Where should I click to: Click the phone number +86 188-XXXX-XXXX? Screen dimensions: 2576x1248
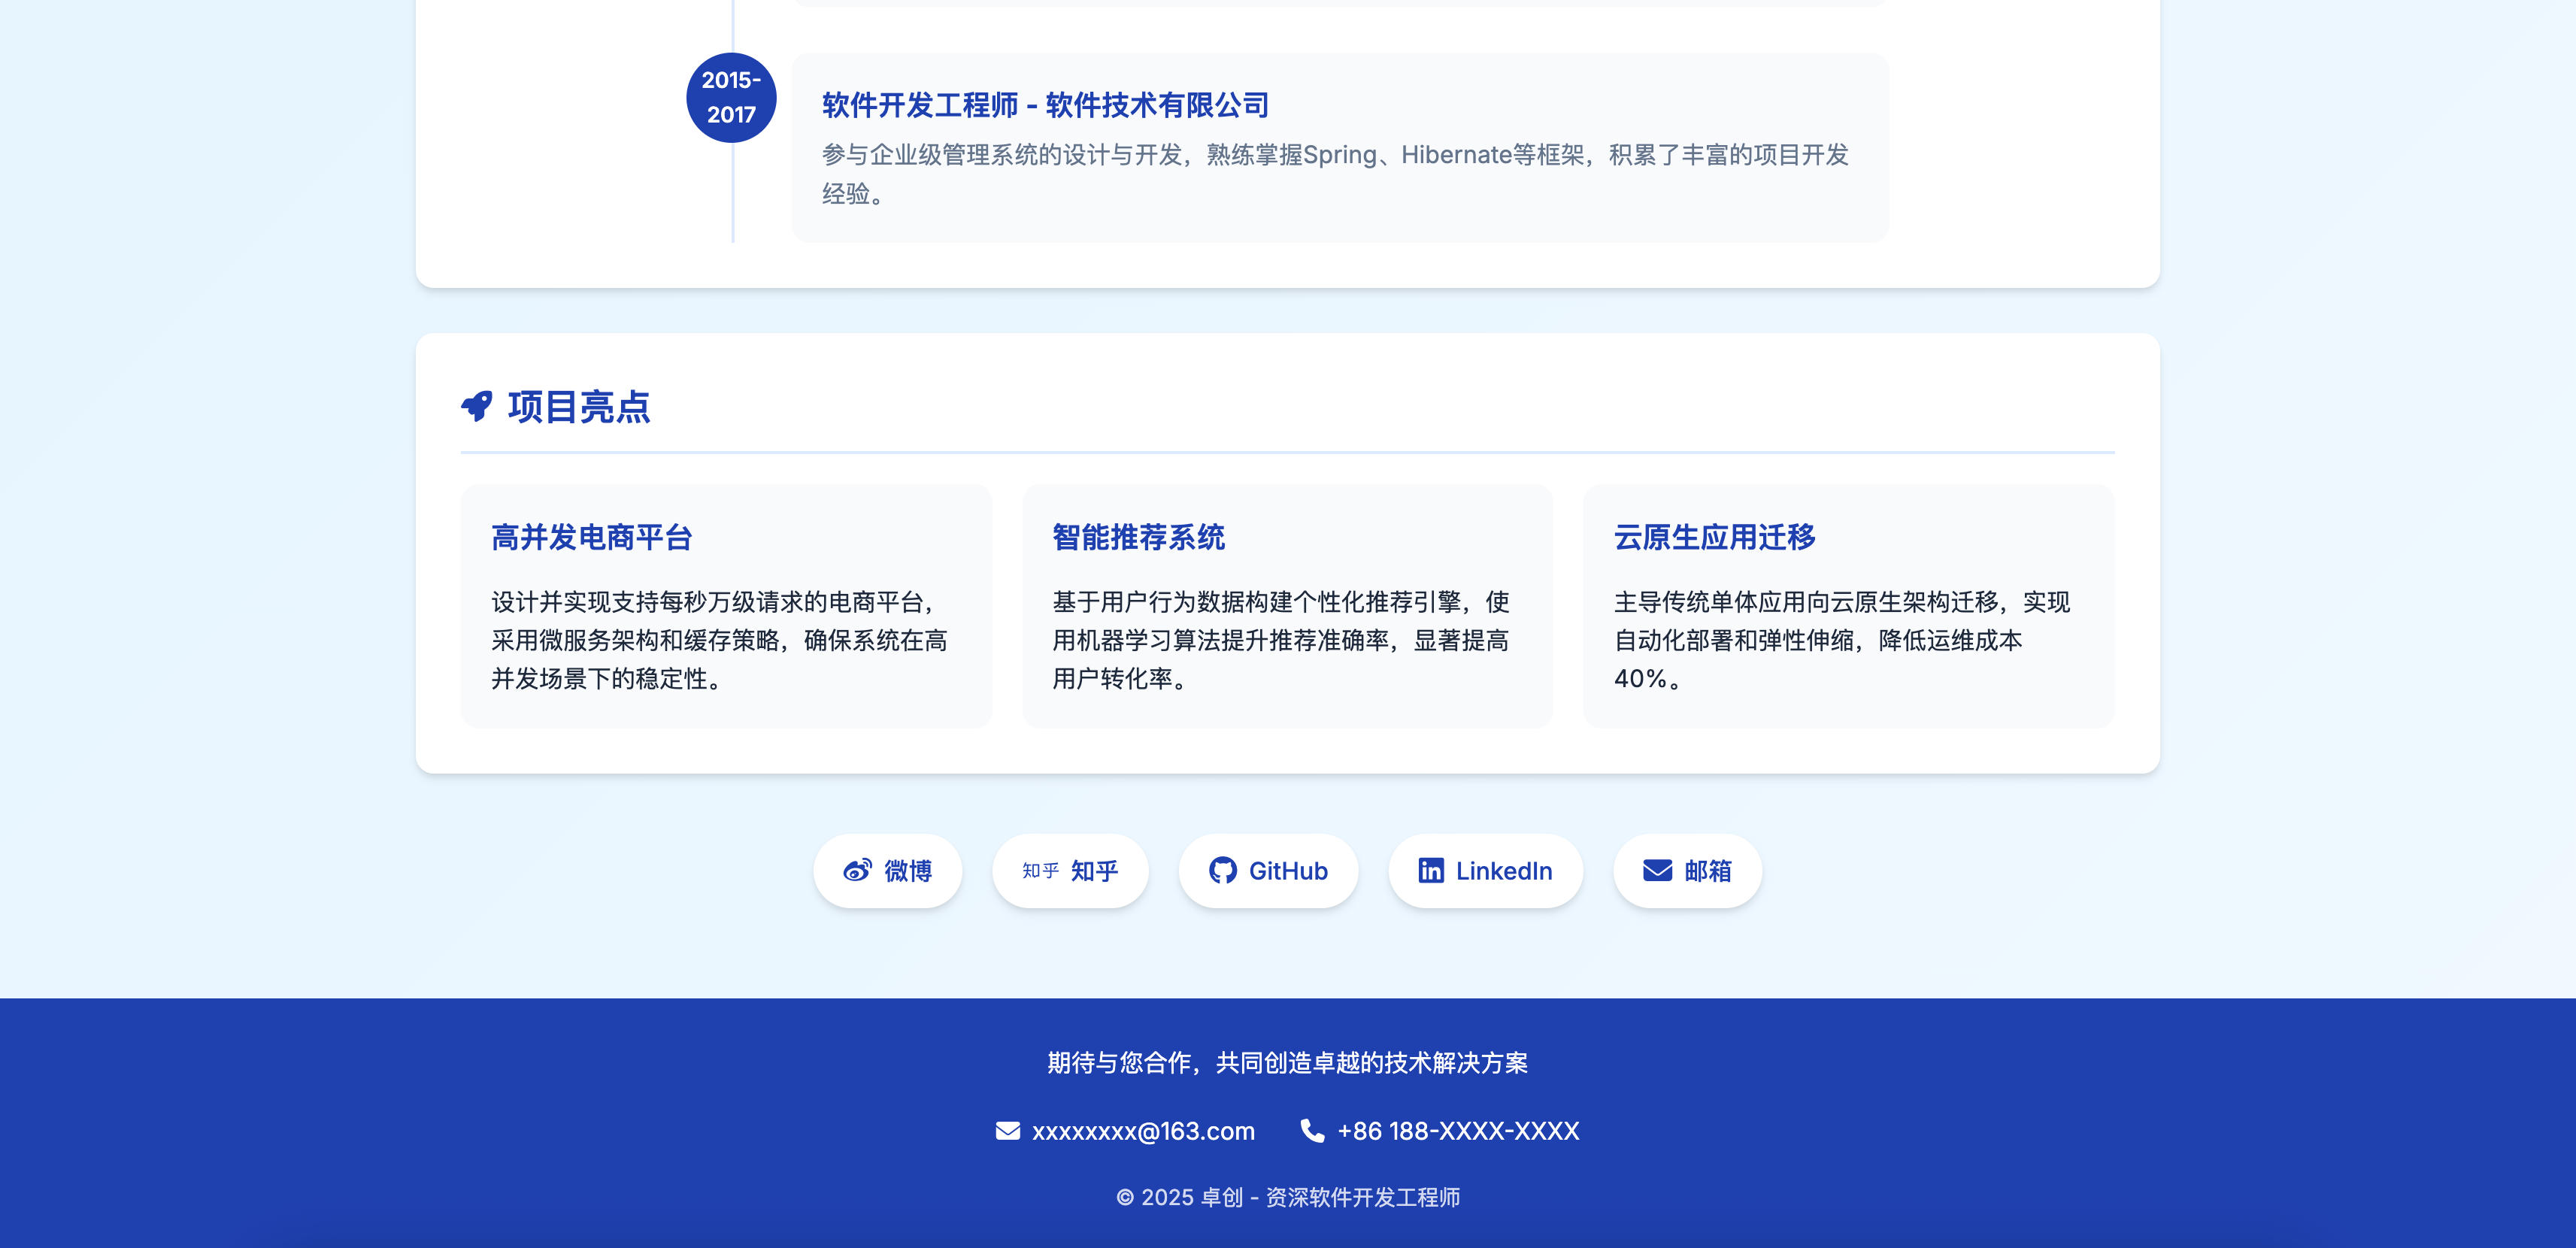coord(1458,1131)
